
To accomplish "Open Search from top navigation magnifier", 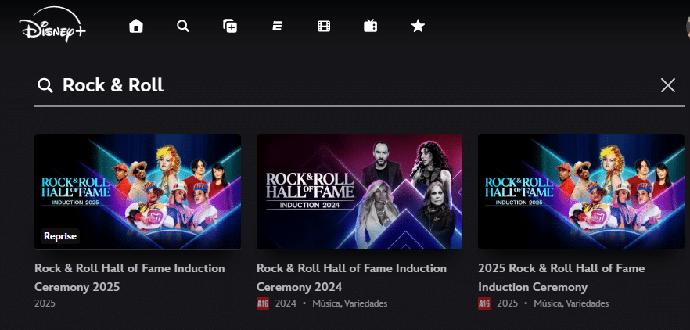I will click(183, 27).
